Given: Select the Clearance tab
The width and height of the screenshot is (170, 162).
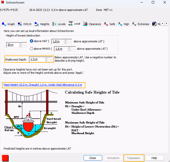Looking at the screenshot, I should tap(92, 24).
